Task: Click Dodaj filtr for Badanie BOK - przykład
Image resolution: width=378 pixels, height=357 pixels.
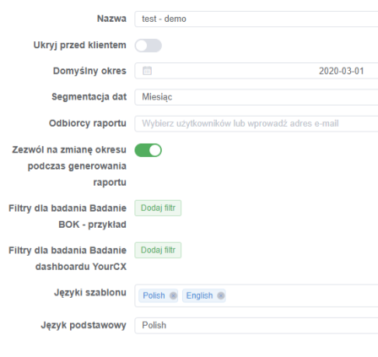Action: tap(158, 208)
